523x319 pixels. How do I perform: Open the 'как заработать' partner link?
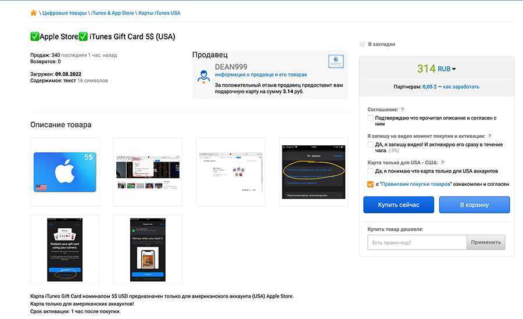point(461,87)
